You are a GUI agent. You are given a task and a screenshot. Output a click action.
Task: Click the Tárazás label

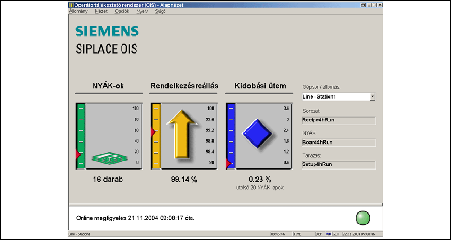[312, 156]
